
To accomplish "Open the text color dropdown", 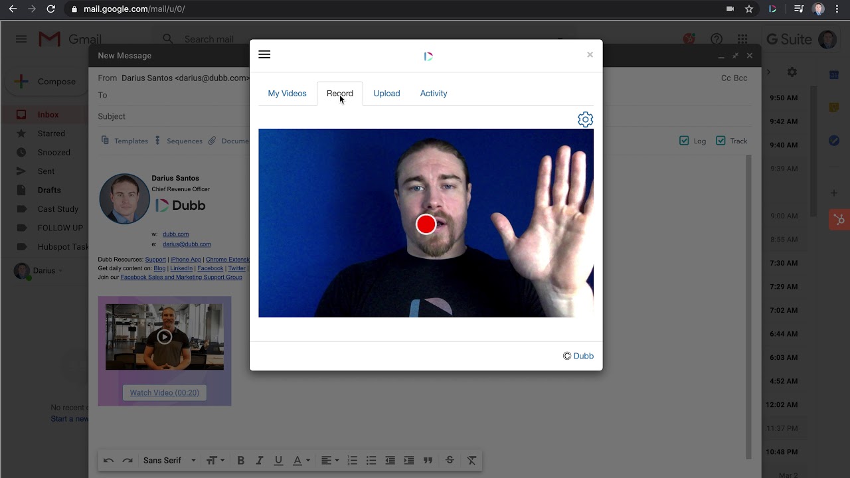I will (301, 461).
